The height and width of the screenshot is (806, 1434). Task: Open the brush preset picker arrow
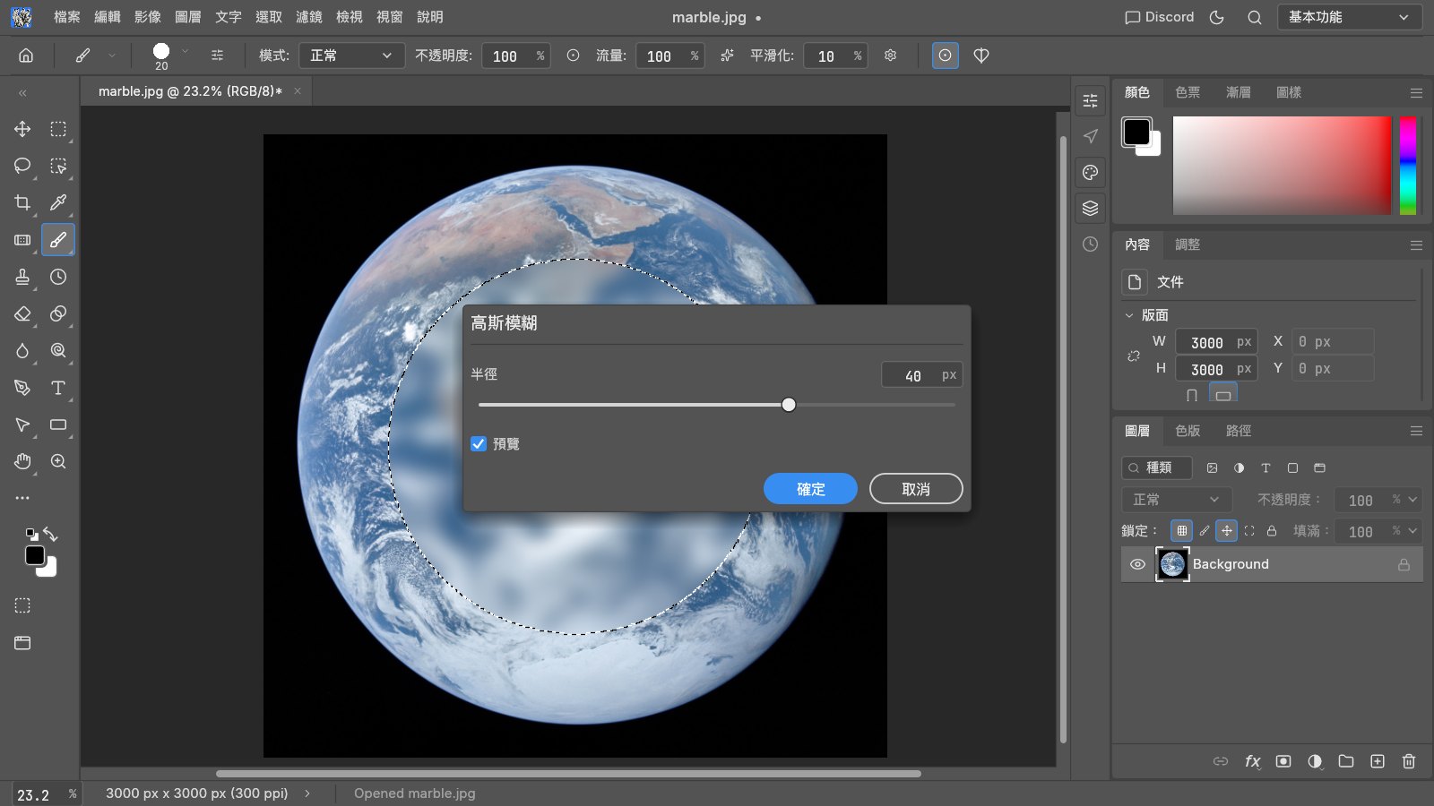[x=186, y=52]
